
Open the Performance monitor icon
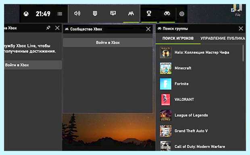(113, 13)
